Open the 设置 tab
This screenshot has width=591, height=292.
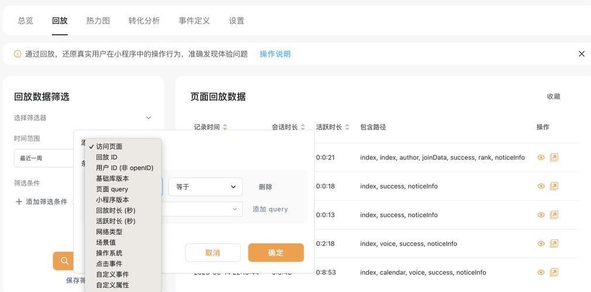[236, 20]
